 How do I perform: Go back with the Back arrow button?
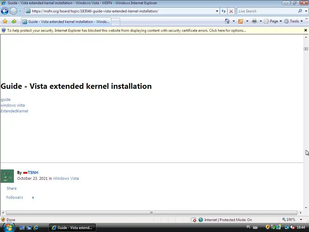[5, 11]
